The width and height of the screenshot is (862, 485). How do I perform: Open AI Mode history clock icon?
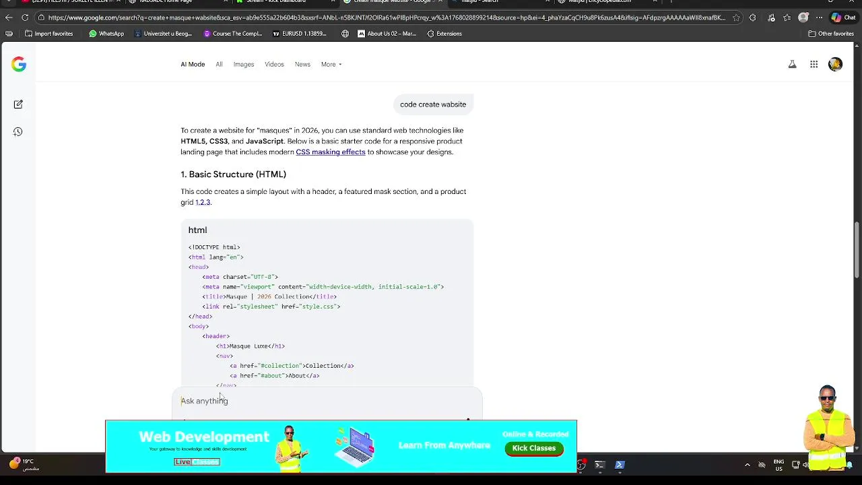18,132
